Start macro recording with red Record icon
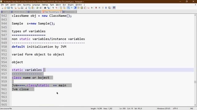197x110 pixels. click(x=96, y=8)
